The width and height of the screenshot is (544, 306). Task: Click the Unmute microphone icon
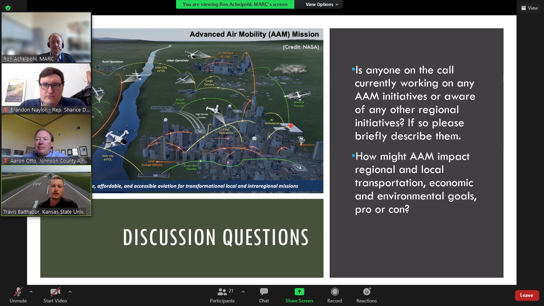pyautogui.click(x=18, y=292)
